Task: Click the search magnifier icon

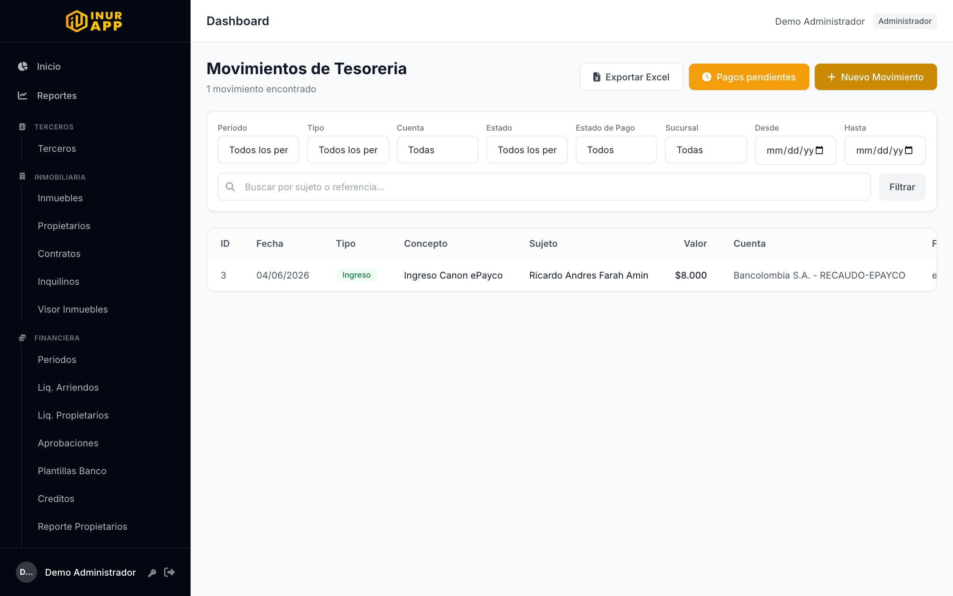Action: point(230,187)
